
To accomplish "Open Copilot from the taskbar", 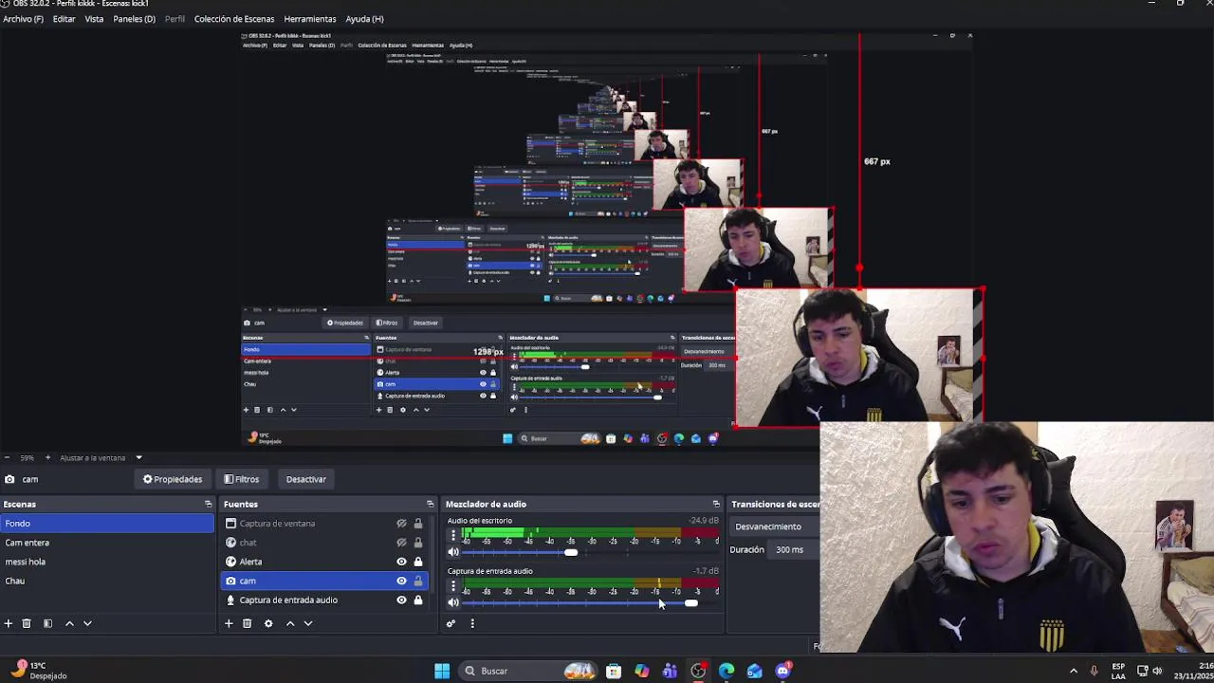I will (x=642, y=671).
